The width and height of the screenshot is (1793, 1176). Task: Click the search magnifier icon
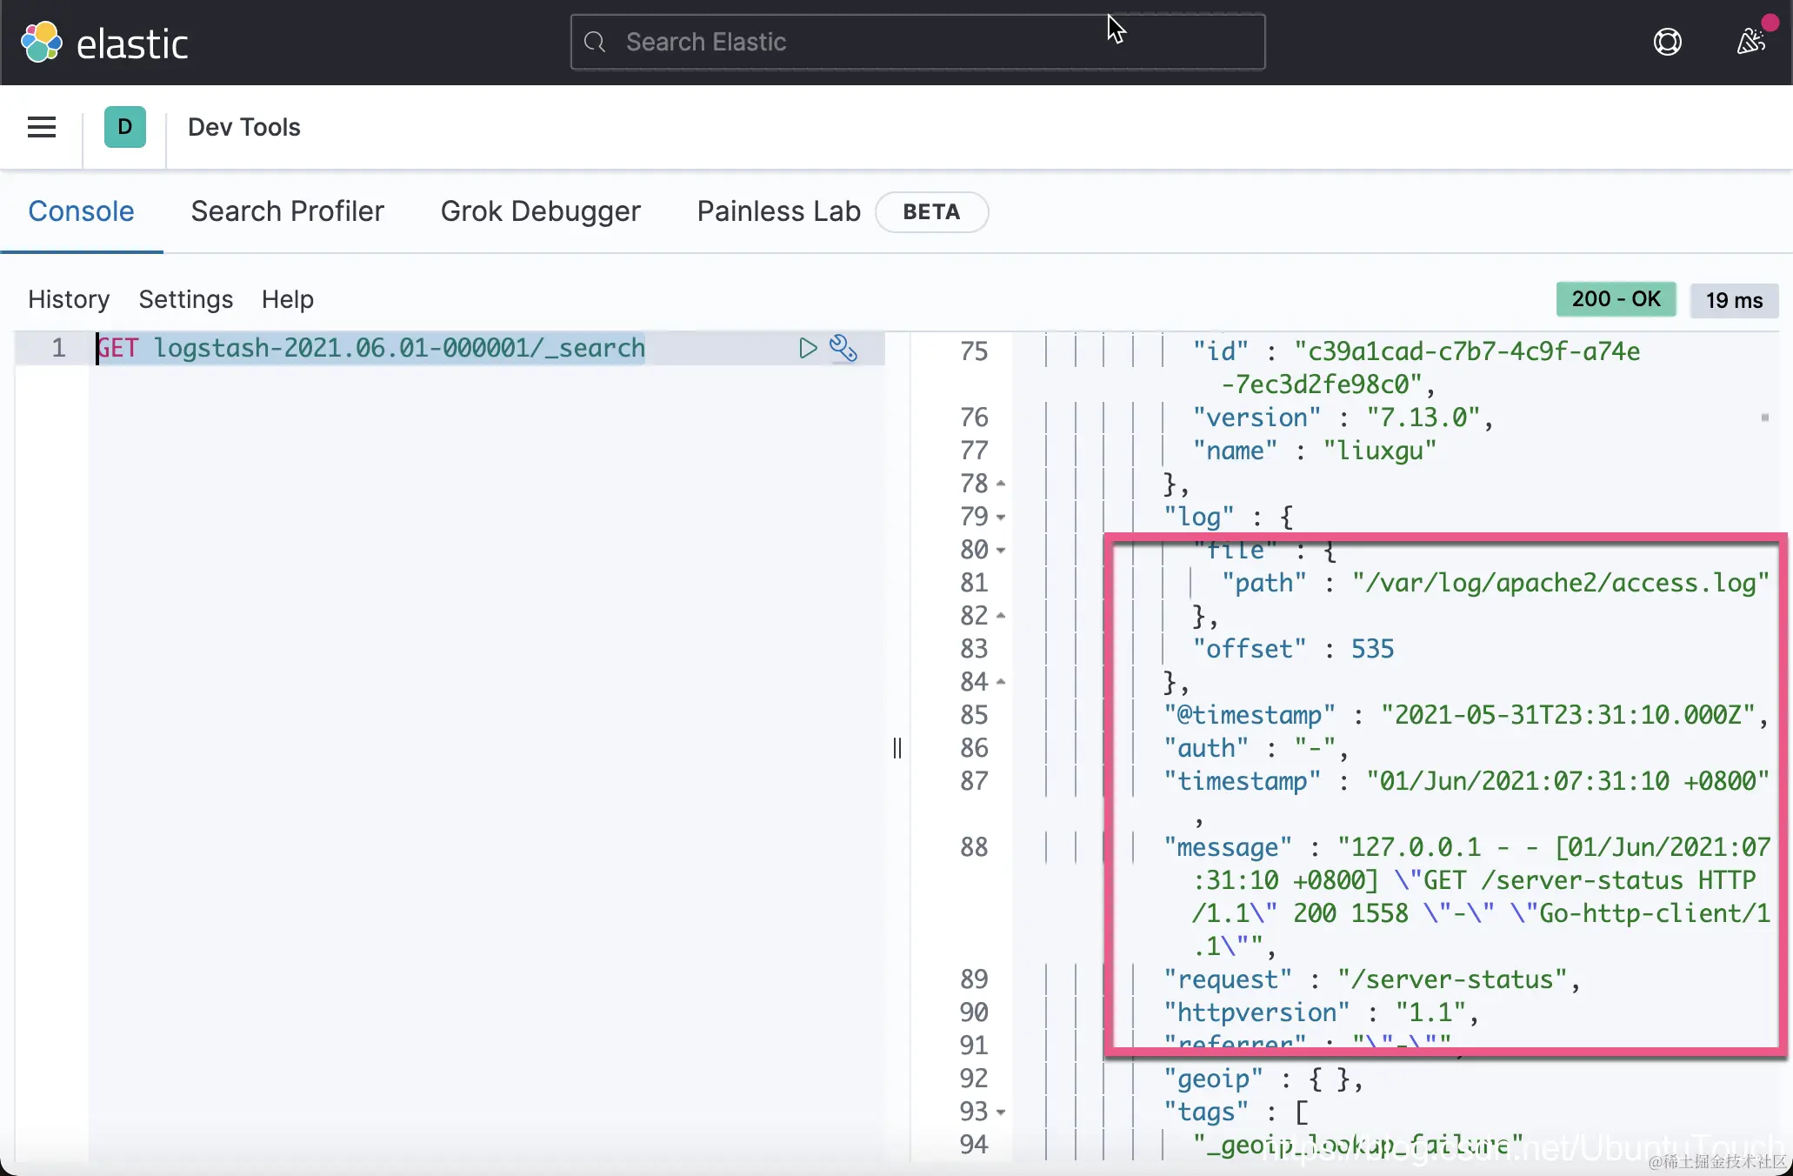[x=595, y=42]
